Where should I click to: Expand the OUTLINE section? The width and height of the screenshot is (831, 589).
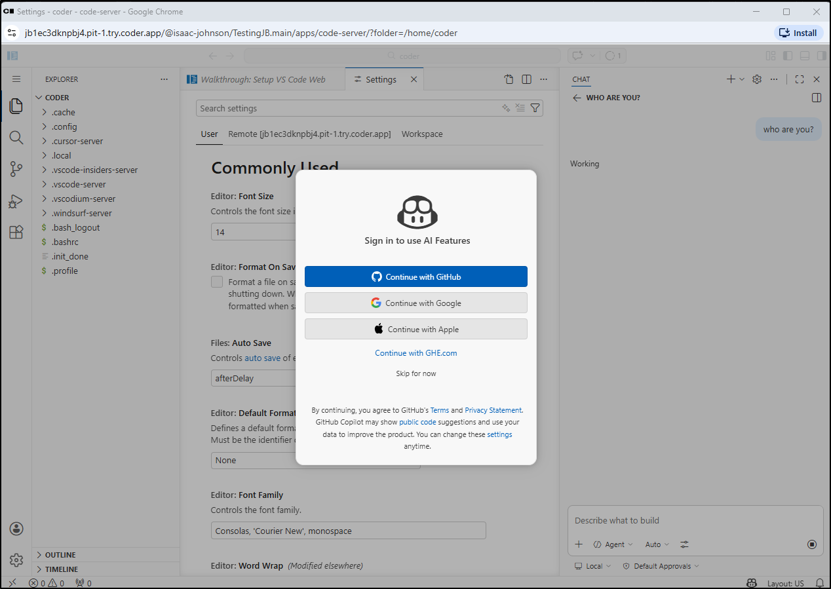60,555
